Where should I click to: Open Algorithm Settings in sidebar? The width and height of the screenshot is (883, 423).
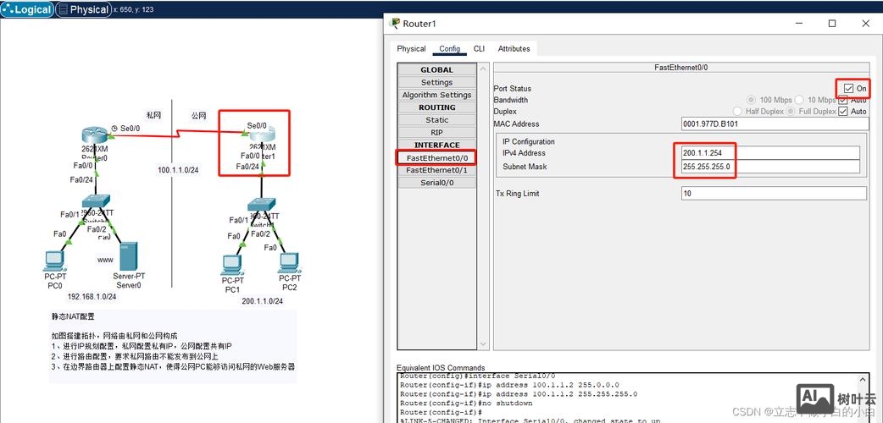click(x=436, y=95)
